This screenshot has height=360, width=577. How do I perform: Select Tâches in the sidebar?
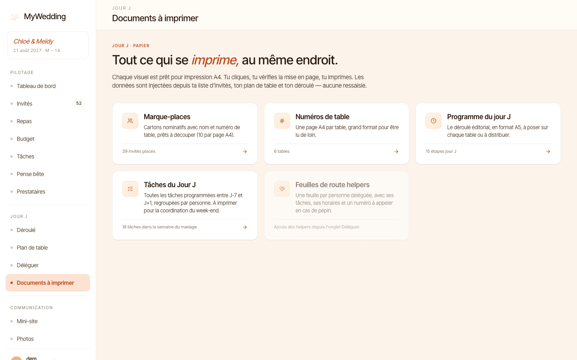pos(48,156)
